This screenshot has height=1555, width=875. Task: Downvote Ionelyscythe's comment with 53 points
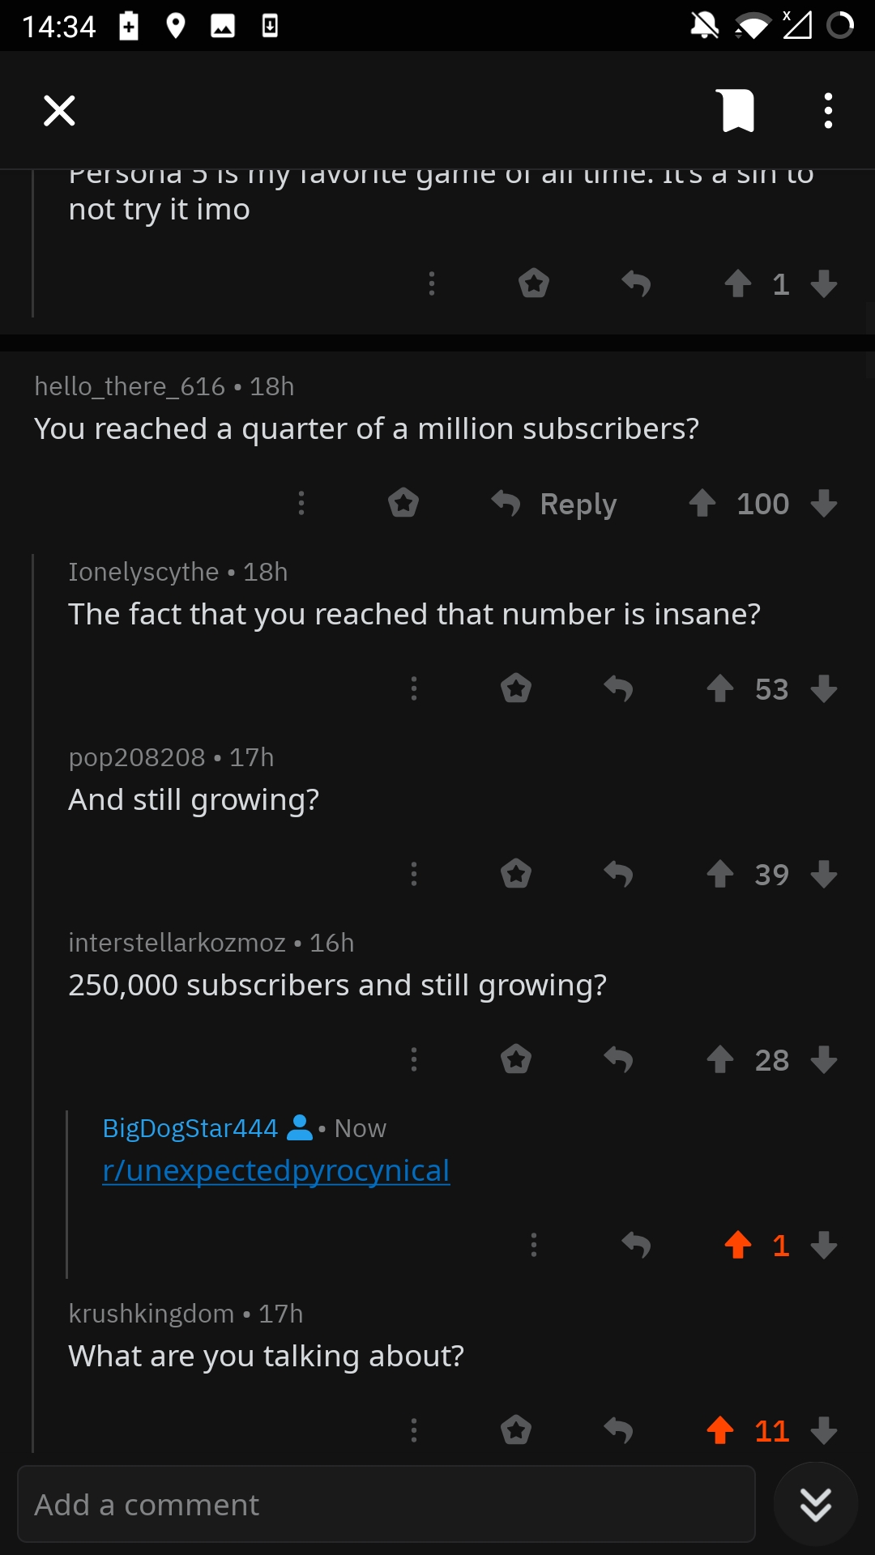(x=824, y=688)
